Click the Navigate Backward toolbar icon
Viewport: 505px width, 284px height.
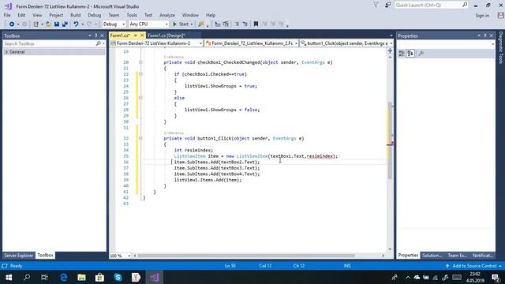click(x=12, y=24)
